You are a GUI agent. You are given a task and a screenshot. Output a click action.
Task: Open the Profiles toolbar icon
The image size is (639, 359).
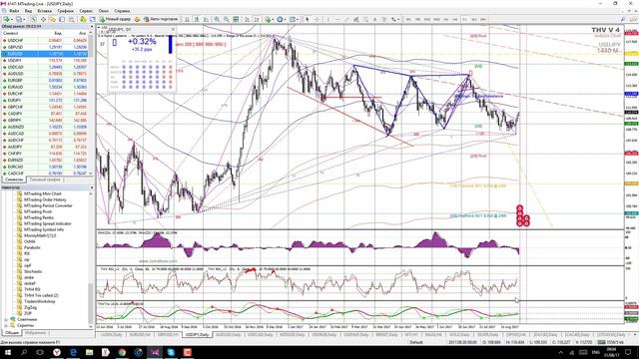pyautogui.click(x=20, y=19)
